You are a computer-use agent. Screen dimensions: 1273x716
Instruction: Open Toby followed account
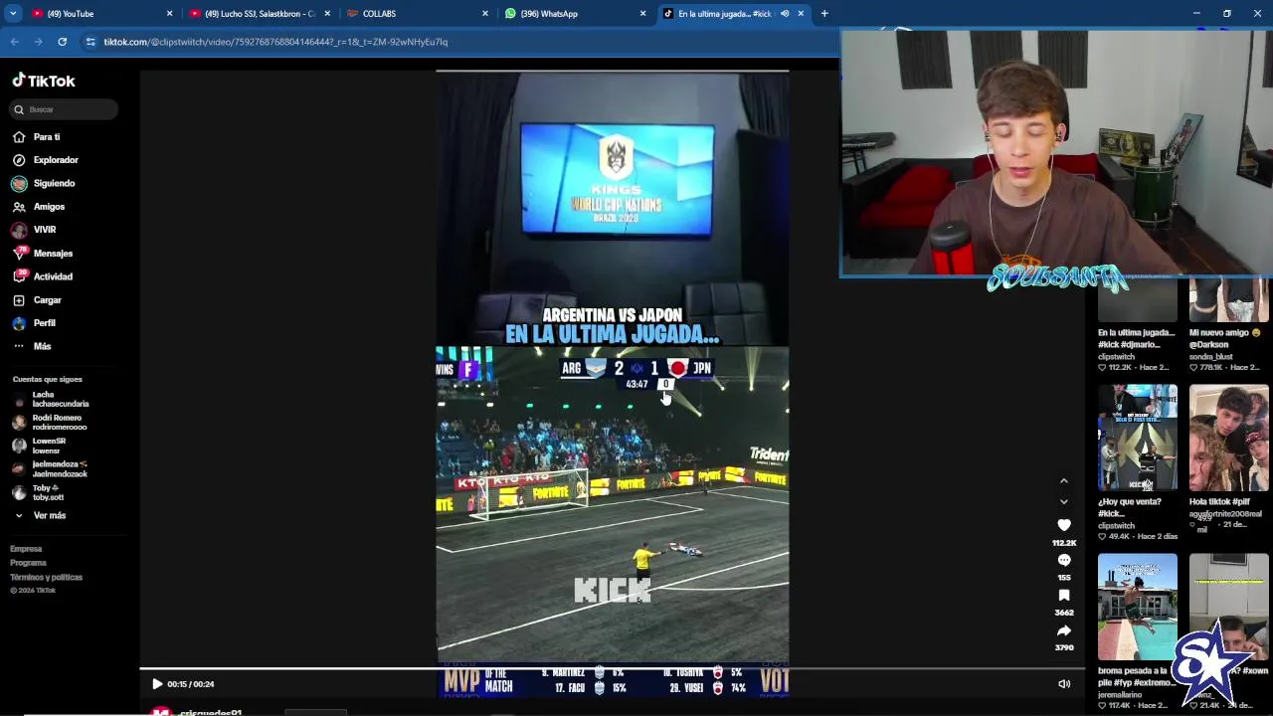(39, 492)
